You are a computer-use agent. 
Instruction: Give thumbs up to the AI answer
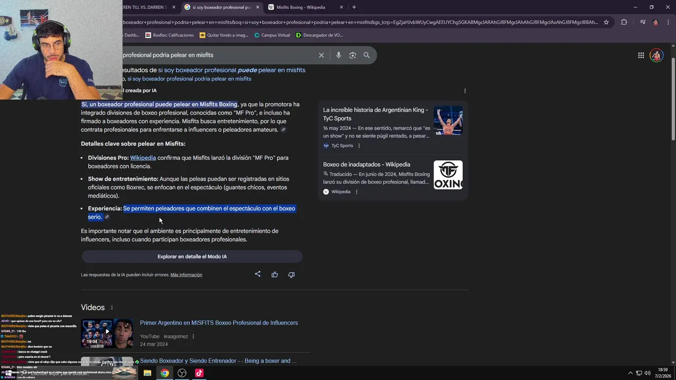pyautogui.click(x=275, y=274)
